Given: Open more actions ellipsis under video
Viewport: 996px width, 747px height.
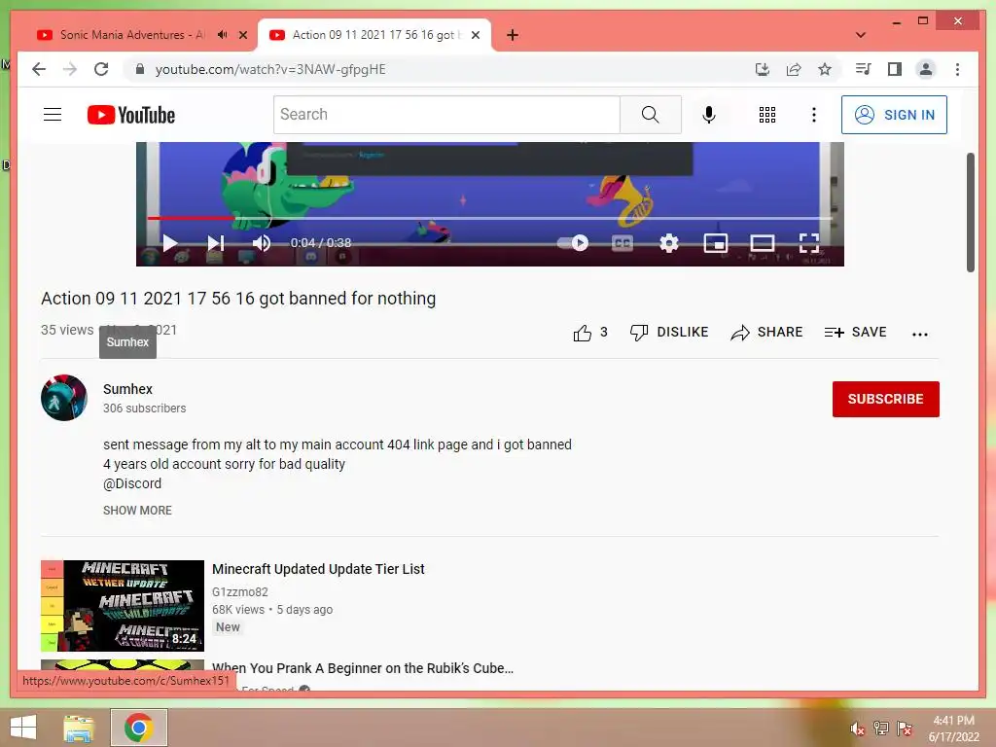Looking at the screenshot, I should click(920, 334).
